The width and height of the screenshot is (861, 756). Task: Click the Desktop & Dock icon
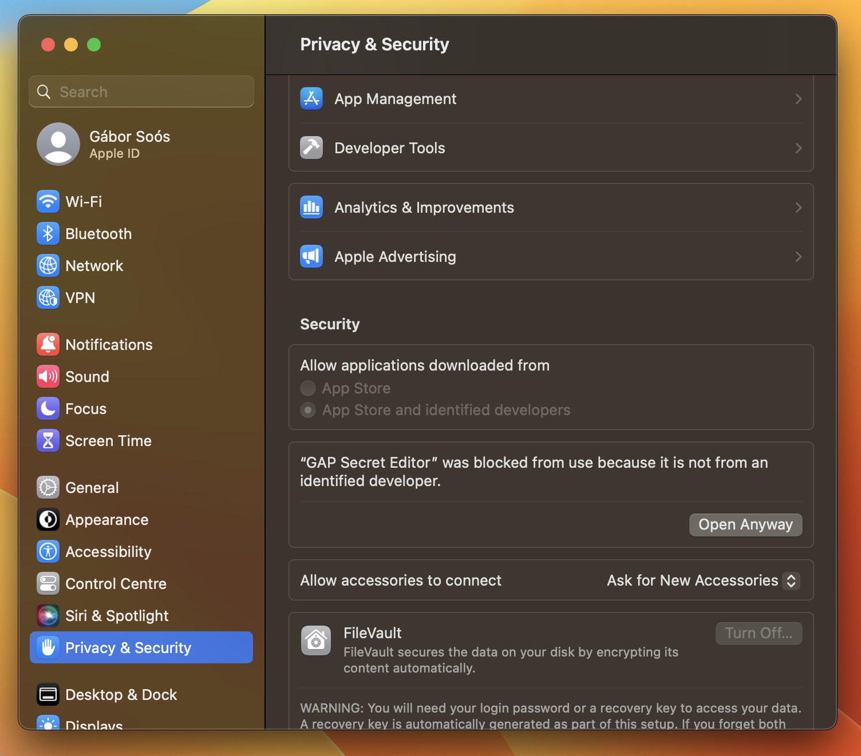point(48,694)
